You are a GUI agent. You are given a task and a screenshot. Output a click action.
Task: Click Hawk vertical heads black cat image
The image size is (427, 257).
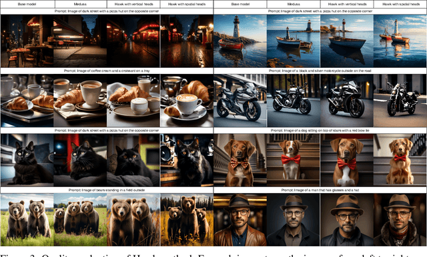(x=133, y=160)
